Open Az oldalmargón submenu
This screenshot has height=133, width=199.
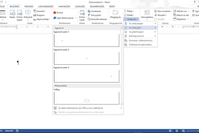point(140,32)
